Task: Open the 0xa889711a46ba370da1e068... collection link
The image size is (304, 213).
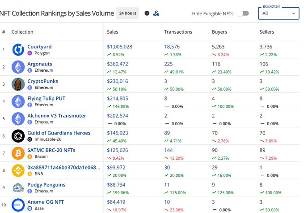Action: pyautogui.click(x=64, y=167)
